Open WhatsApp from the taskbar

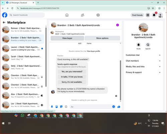click(x=22, y=115)
